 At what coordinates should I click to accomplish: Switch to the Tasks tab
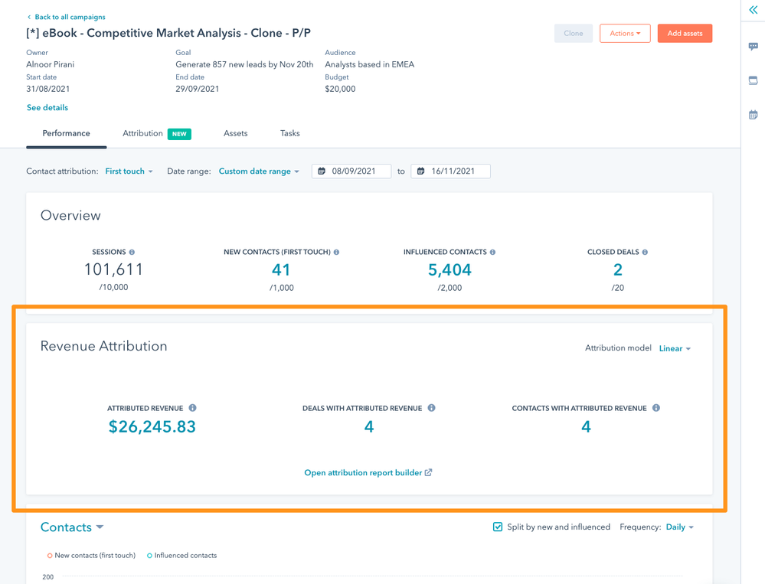[289, 134]
